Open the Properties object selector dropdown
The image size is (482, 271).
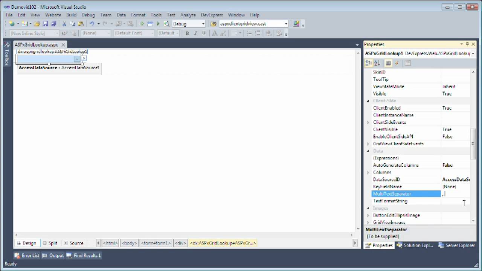pos(473,53)
